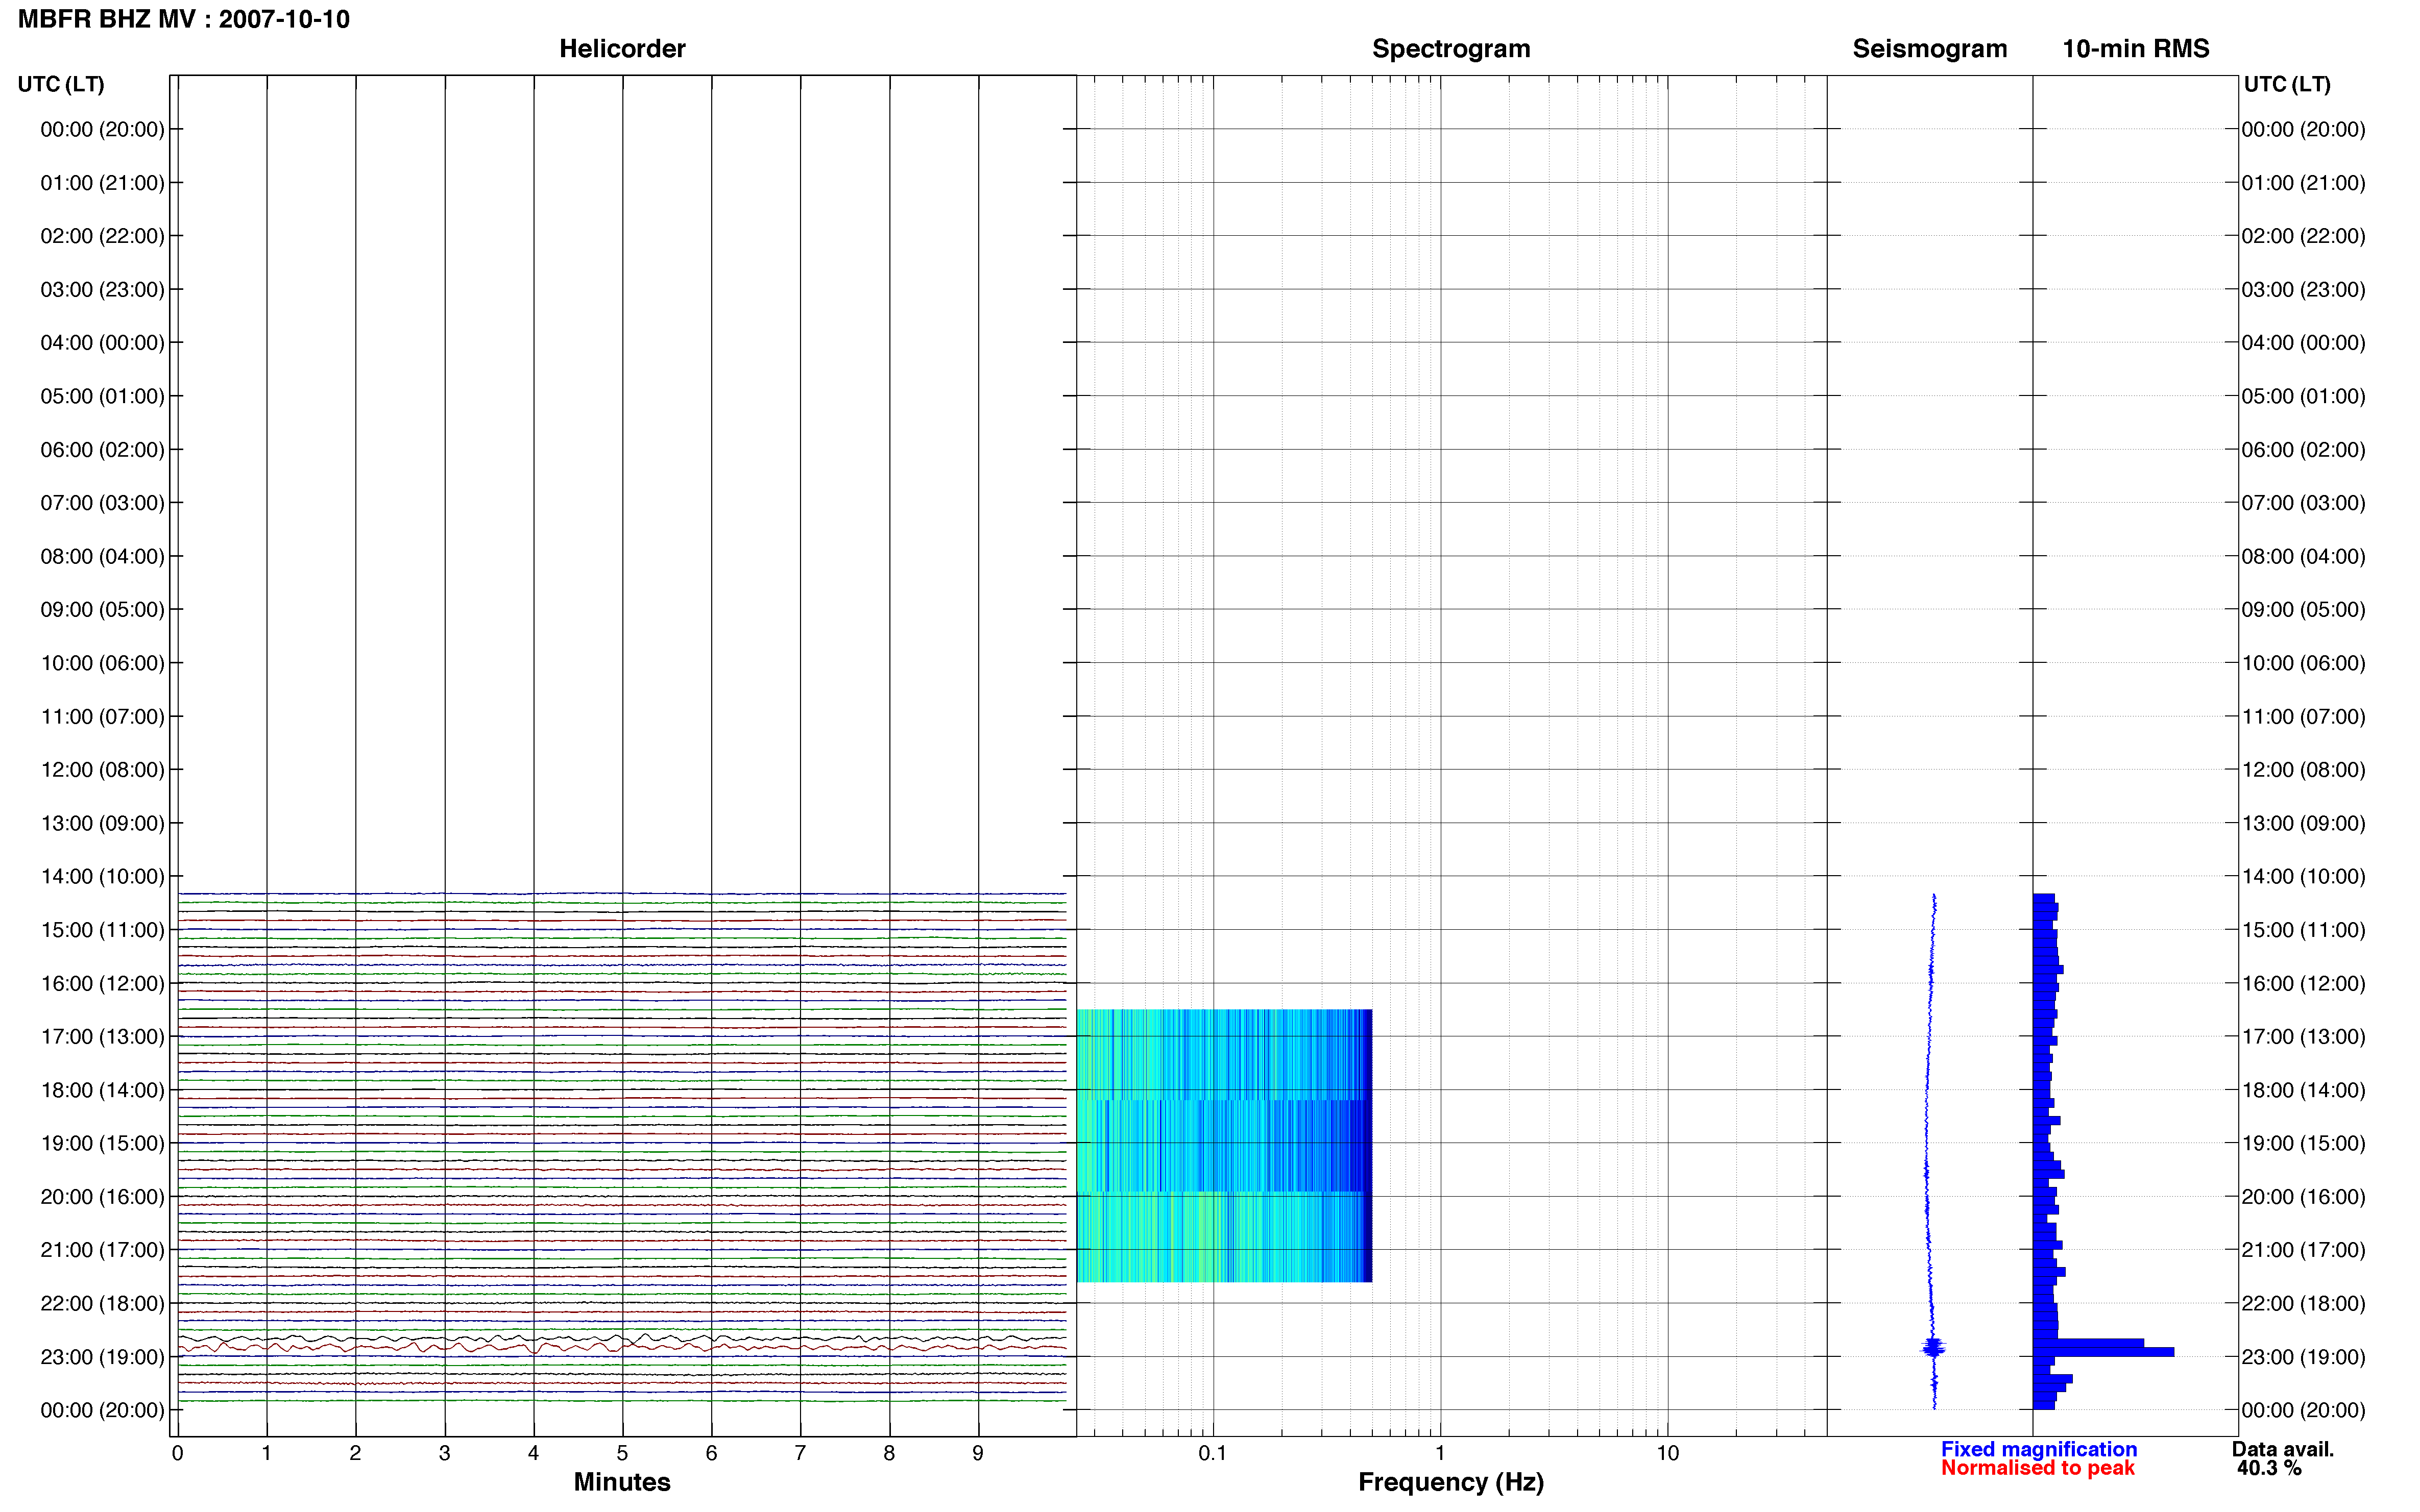Click the 'Seismogram' column heading
Viewport: 2420px width, 1512px height.
tap(1930, 48)
